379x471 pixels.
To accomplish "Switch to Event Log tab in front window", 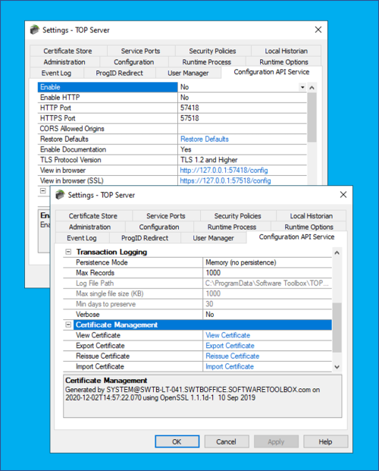I will point(82,238).
